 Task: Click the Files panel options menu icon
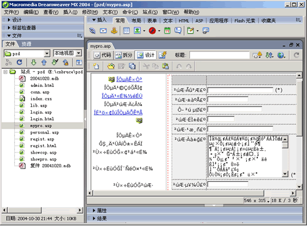click(x=79, y=36)
